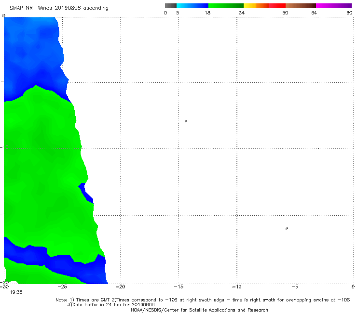Click the color bar label '5'

click(178, 13)
